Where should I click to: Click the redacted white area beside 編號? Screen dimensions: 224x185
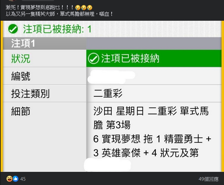112,76
